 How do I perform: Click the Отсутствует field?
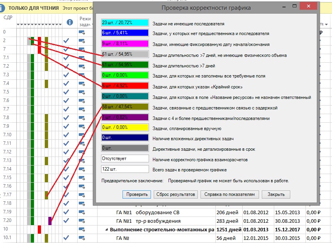[x=125, y=158]
